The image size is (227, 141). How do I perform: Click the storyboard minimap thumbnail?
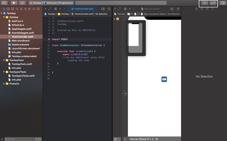pyautogui.click(x=136, y=38)
